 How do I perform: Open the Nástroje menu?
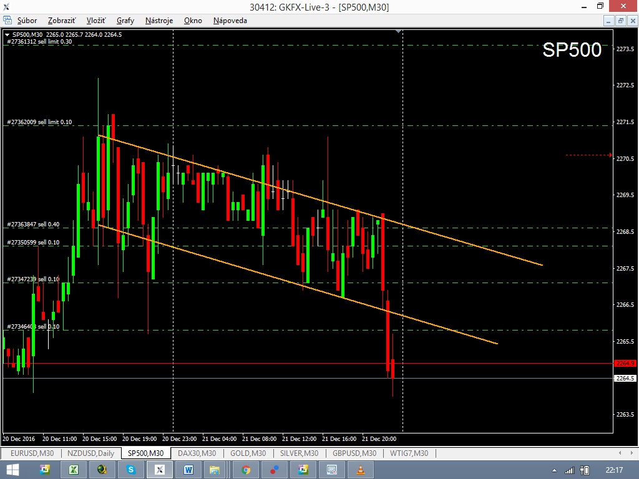[159, 21]
